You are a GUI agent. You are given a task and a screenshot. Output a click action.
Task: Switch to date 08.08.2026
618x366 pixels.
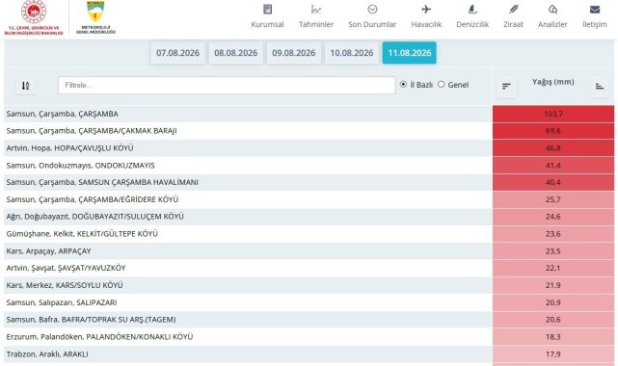click(235, 53)
